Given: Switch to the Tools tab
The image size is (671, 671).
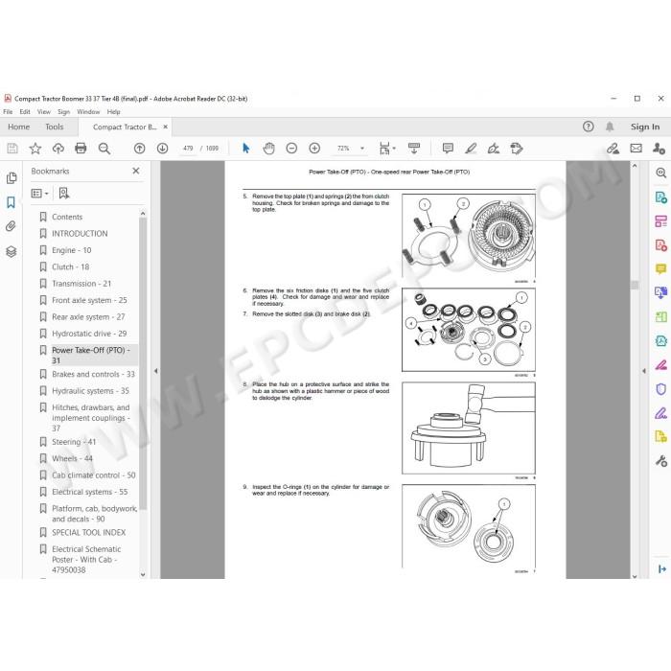Looking at the screenshot, I should pyautogui.click(x=55, y=127).
